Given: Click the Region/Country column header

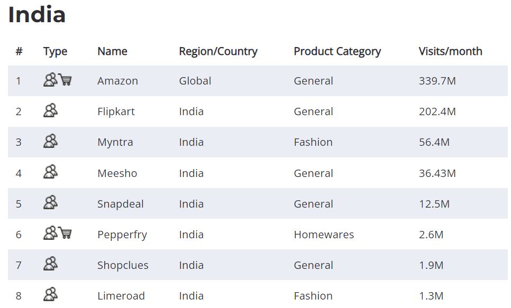Looking at the screenshot, I should coord(218,51).
